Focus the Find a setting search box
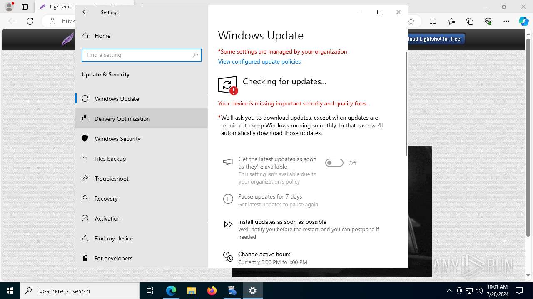 point(142,55)
